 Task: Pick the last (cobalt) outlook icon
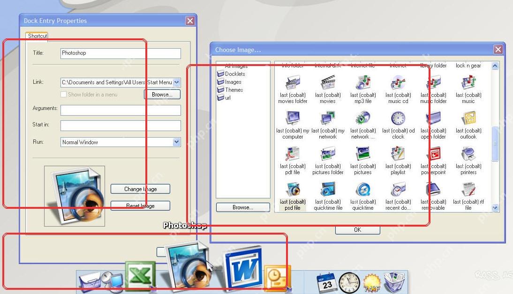(x=468, y=118)
